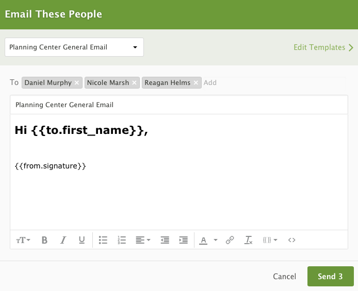Click the Send 3 button
Image resolution: width=358 pixels, height=291 pixels.
330,276
